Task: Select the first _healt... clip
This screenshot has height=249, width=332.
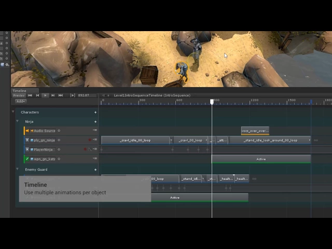Action: click(x=226, y=179)
